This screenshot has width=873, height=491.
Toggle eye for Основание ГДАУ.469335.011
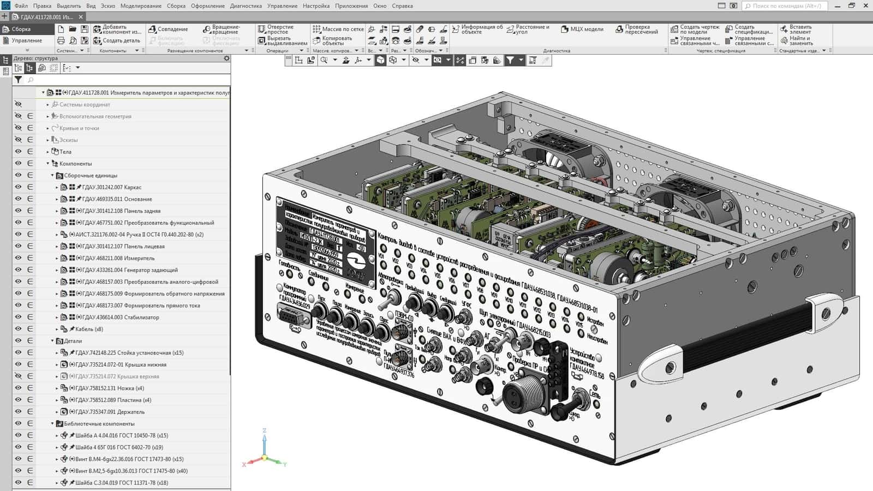coord(18,199)
